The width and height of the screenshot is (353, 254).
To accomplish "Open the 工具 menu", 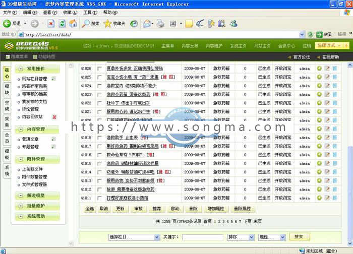I will [x=90, y=13].
